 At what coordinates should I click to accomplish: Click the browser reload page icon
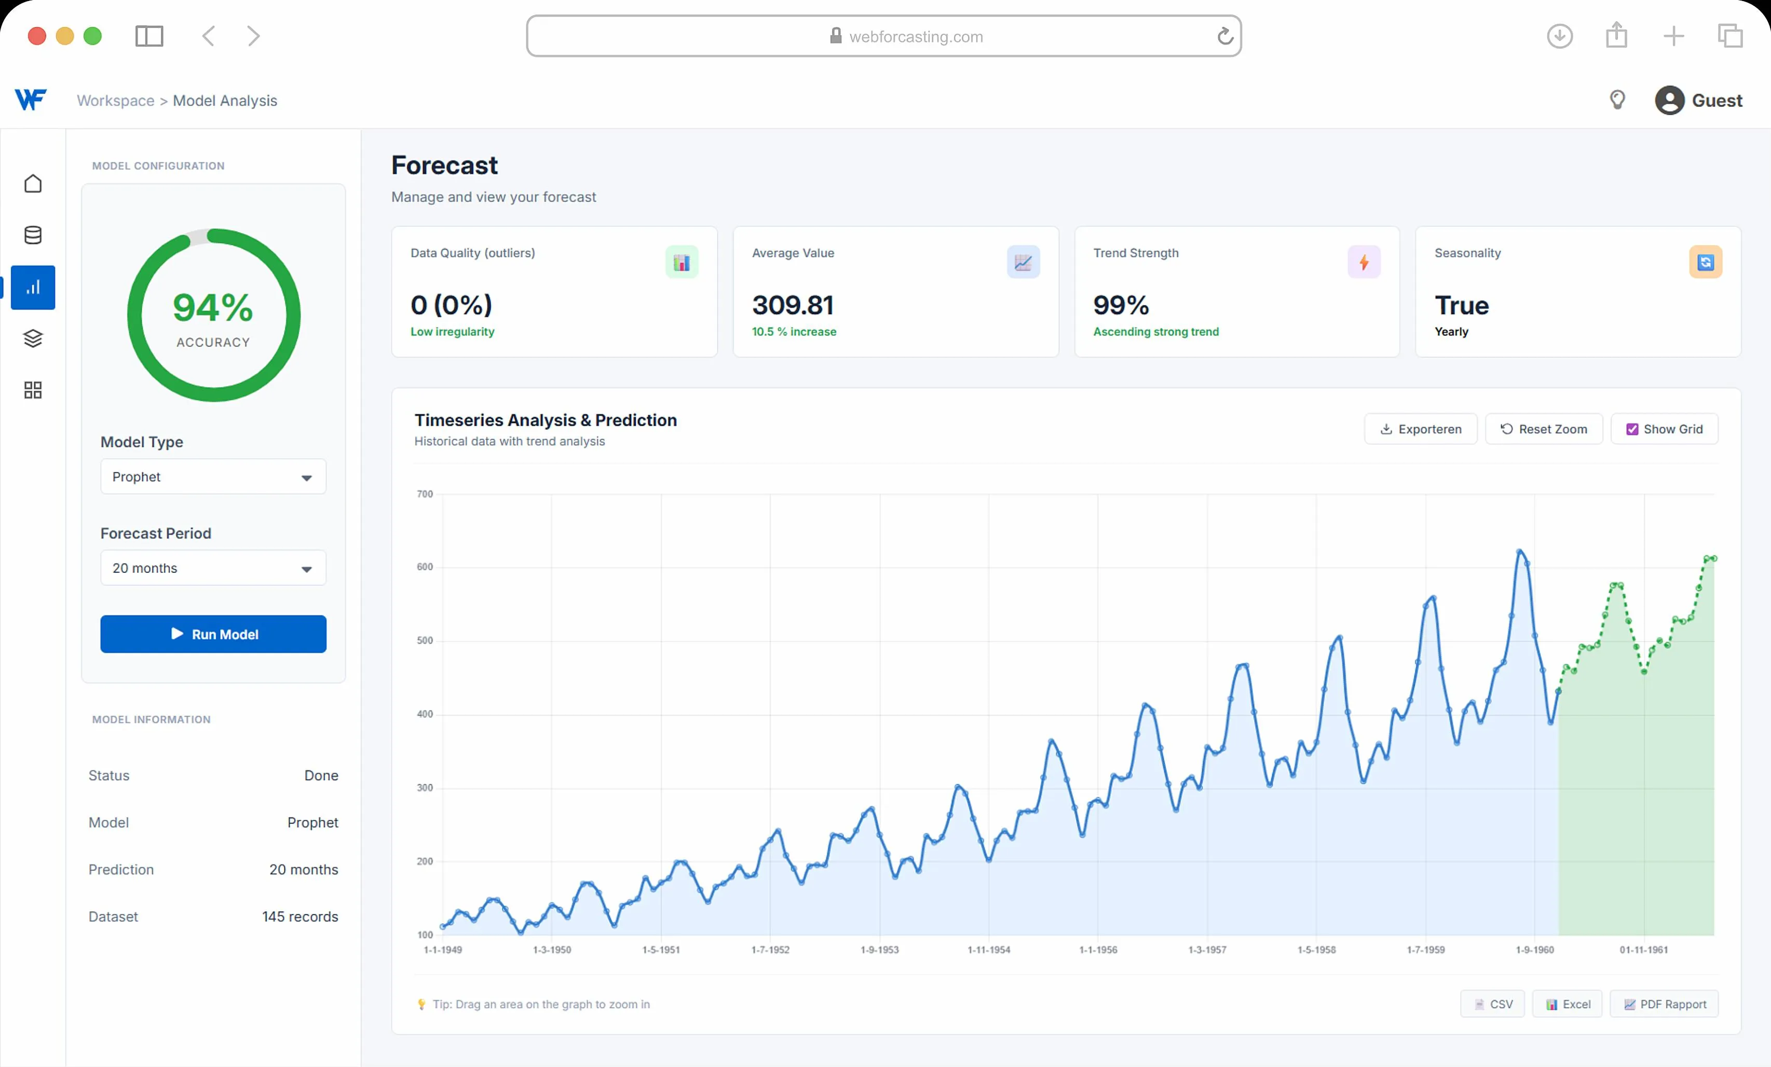[1225, 36]
